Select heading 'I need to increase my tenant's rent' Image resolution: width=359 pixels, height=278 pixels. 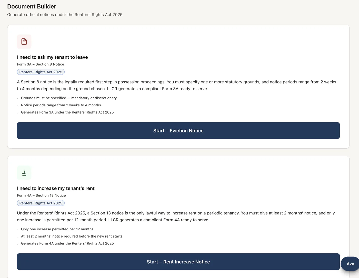pos(56,188)
